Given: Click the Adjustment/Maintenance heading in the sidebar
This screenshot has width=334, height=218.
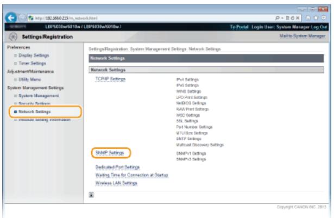Looking at the screenshot, I should click(30, 71).
